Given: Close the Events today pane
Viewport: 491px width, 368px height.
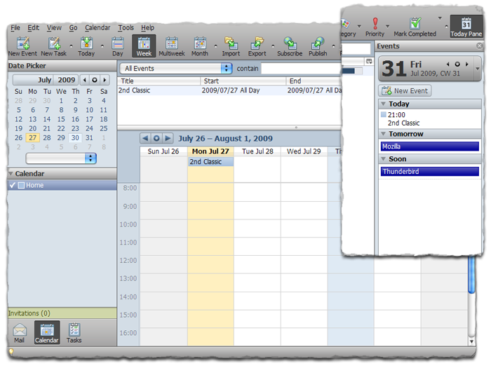Looking at the screenshot, I should pyautogui.click(x=479, y=46).
